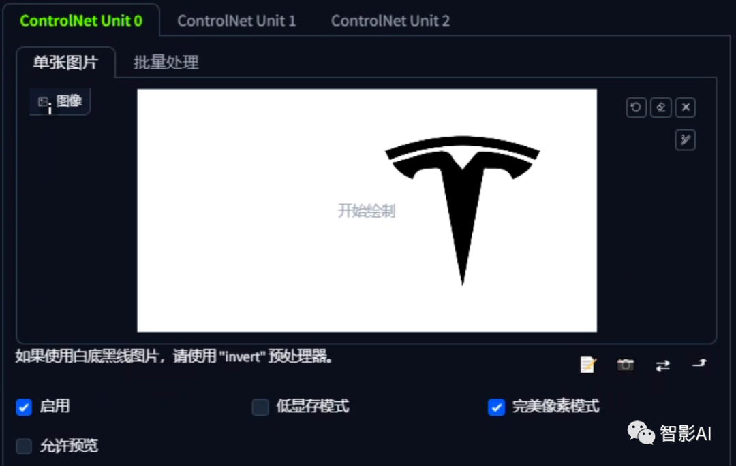Enable the 允许预览 checkbox

(24, 446)
